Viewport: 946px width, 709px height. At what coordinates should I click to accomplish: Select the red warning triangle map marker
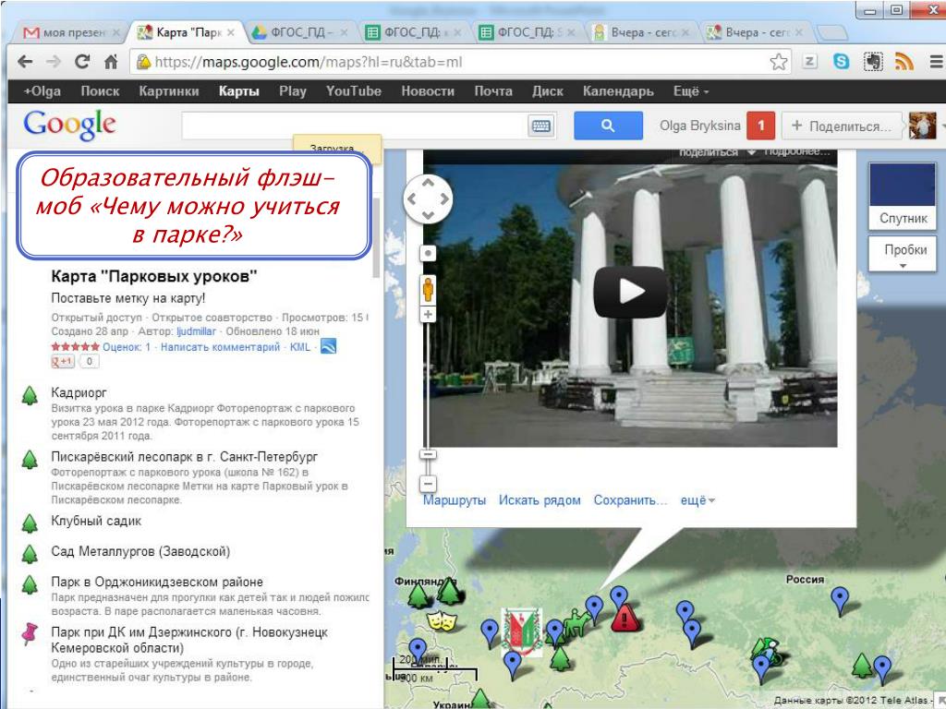point(625,618)
